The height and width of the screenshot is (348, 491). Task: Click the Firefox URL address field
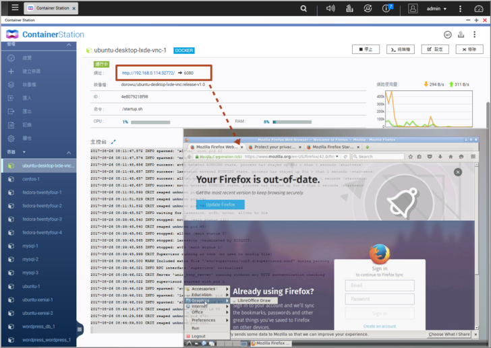pos(289,157)
